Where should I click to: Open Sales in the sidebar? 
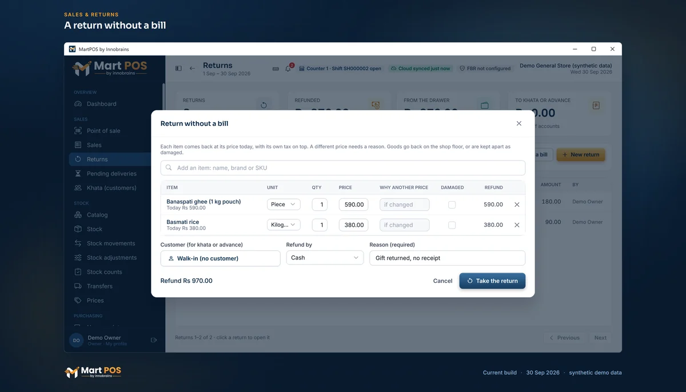tap(94, 145)
